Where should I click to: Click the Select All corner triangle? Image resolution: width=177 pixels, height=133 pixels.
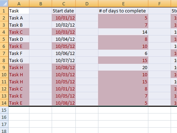click(4, 4)
